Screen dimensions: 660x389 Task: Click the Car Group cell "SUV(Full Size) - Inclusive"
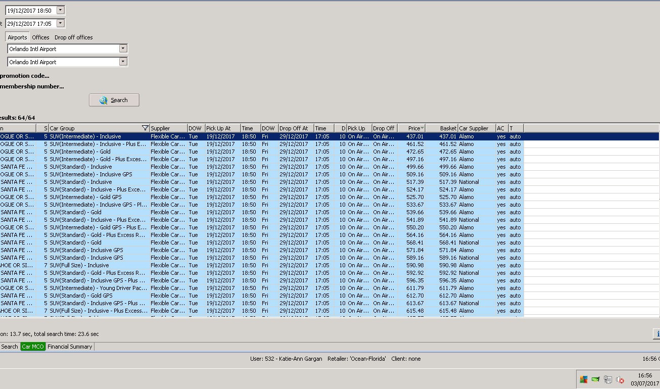click(x=99, y=265)
